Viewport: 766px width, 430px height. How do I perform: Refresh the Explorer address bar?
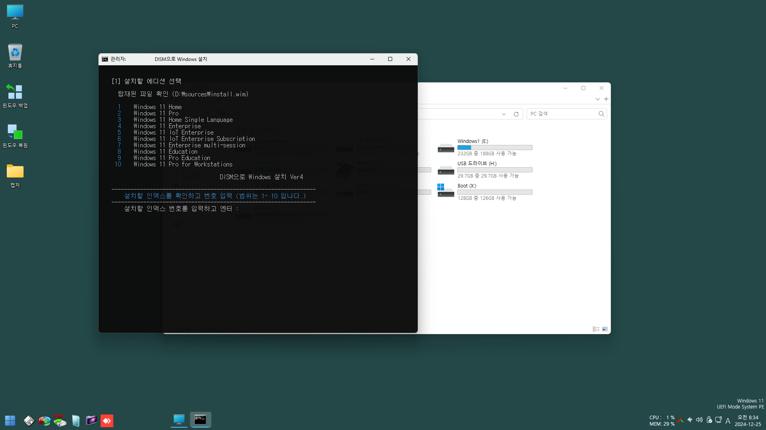click(x=516, y=114)
